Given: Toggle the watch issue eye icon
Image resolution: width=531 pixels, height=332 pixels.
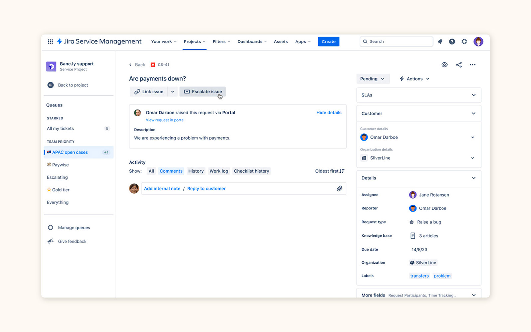Looking at the screenshot, I should click(444, 65).
